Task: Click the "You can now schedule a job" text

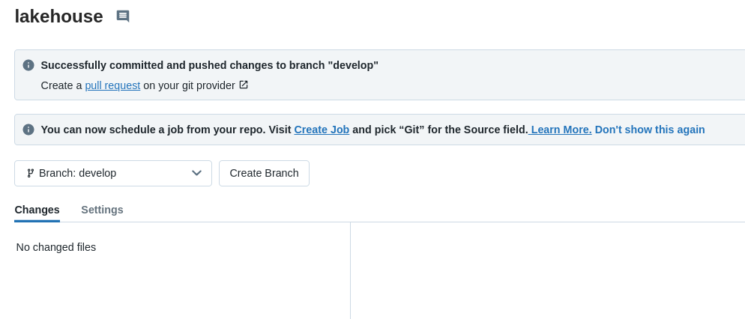Action: (165, 130)
